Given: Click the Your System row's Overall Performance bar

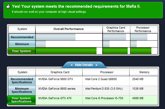Looking at the screenshot, I should coord(66,51).
